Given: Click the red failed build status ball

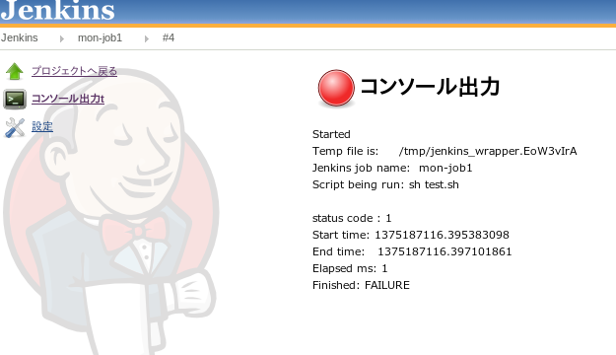Looking at the screenshot, I should tap(336, 88).
